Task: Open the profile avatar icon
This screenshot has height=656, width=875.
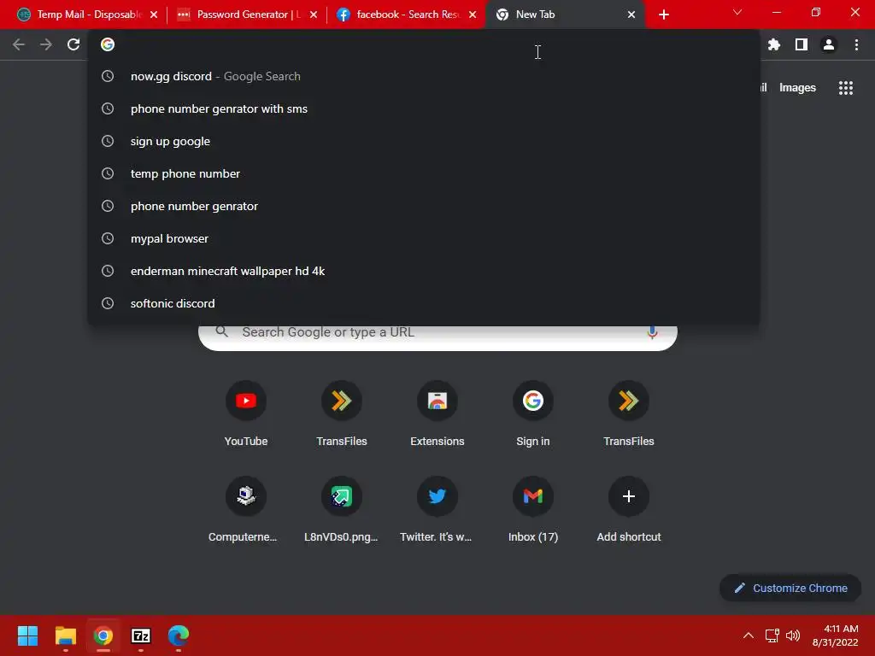Action: [x=829, y=44]
